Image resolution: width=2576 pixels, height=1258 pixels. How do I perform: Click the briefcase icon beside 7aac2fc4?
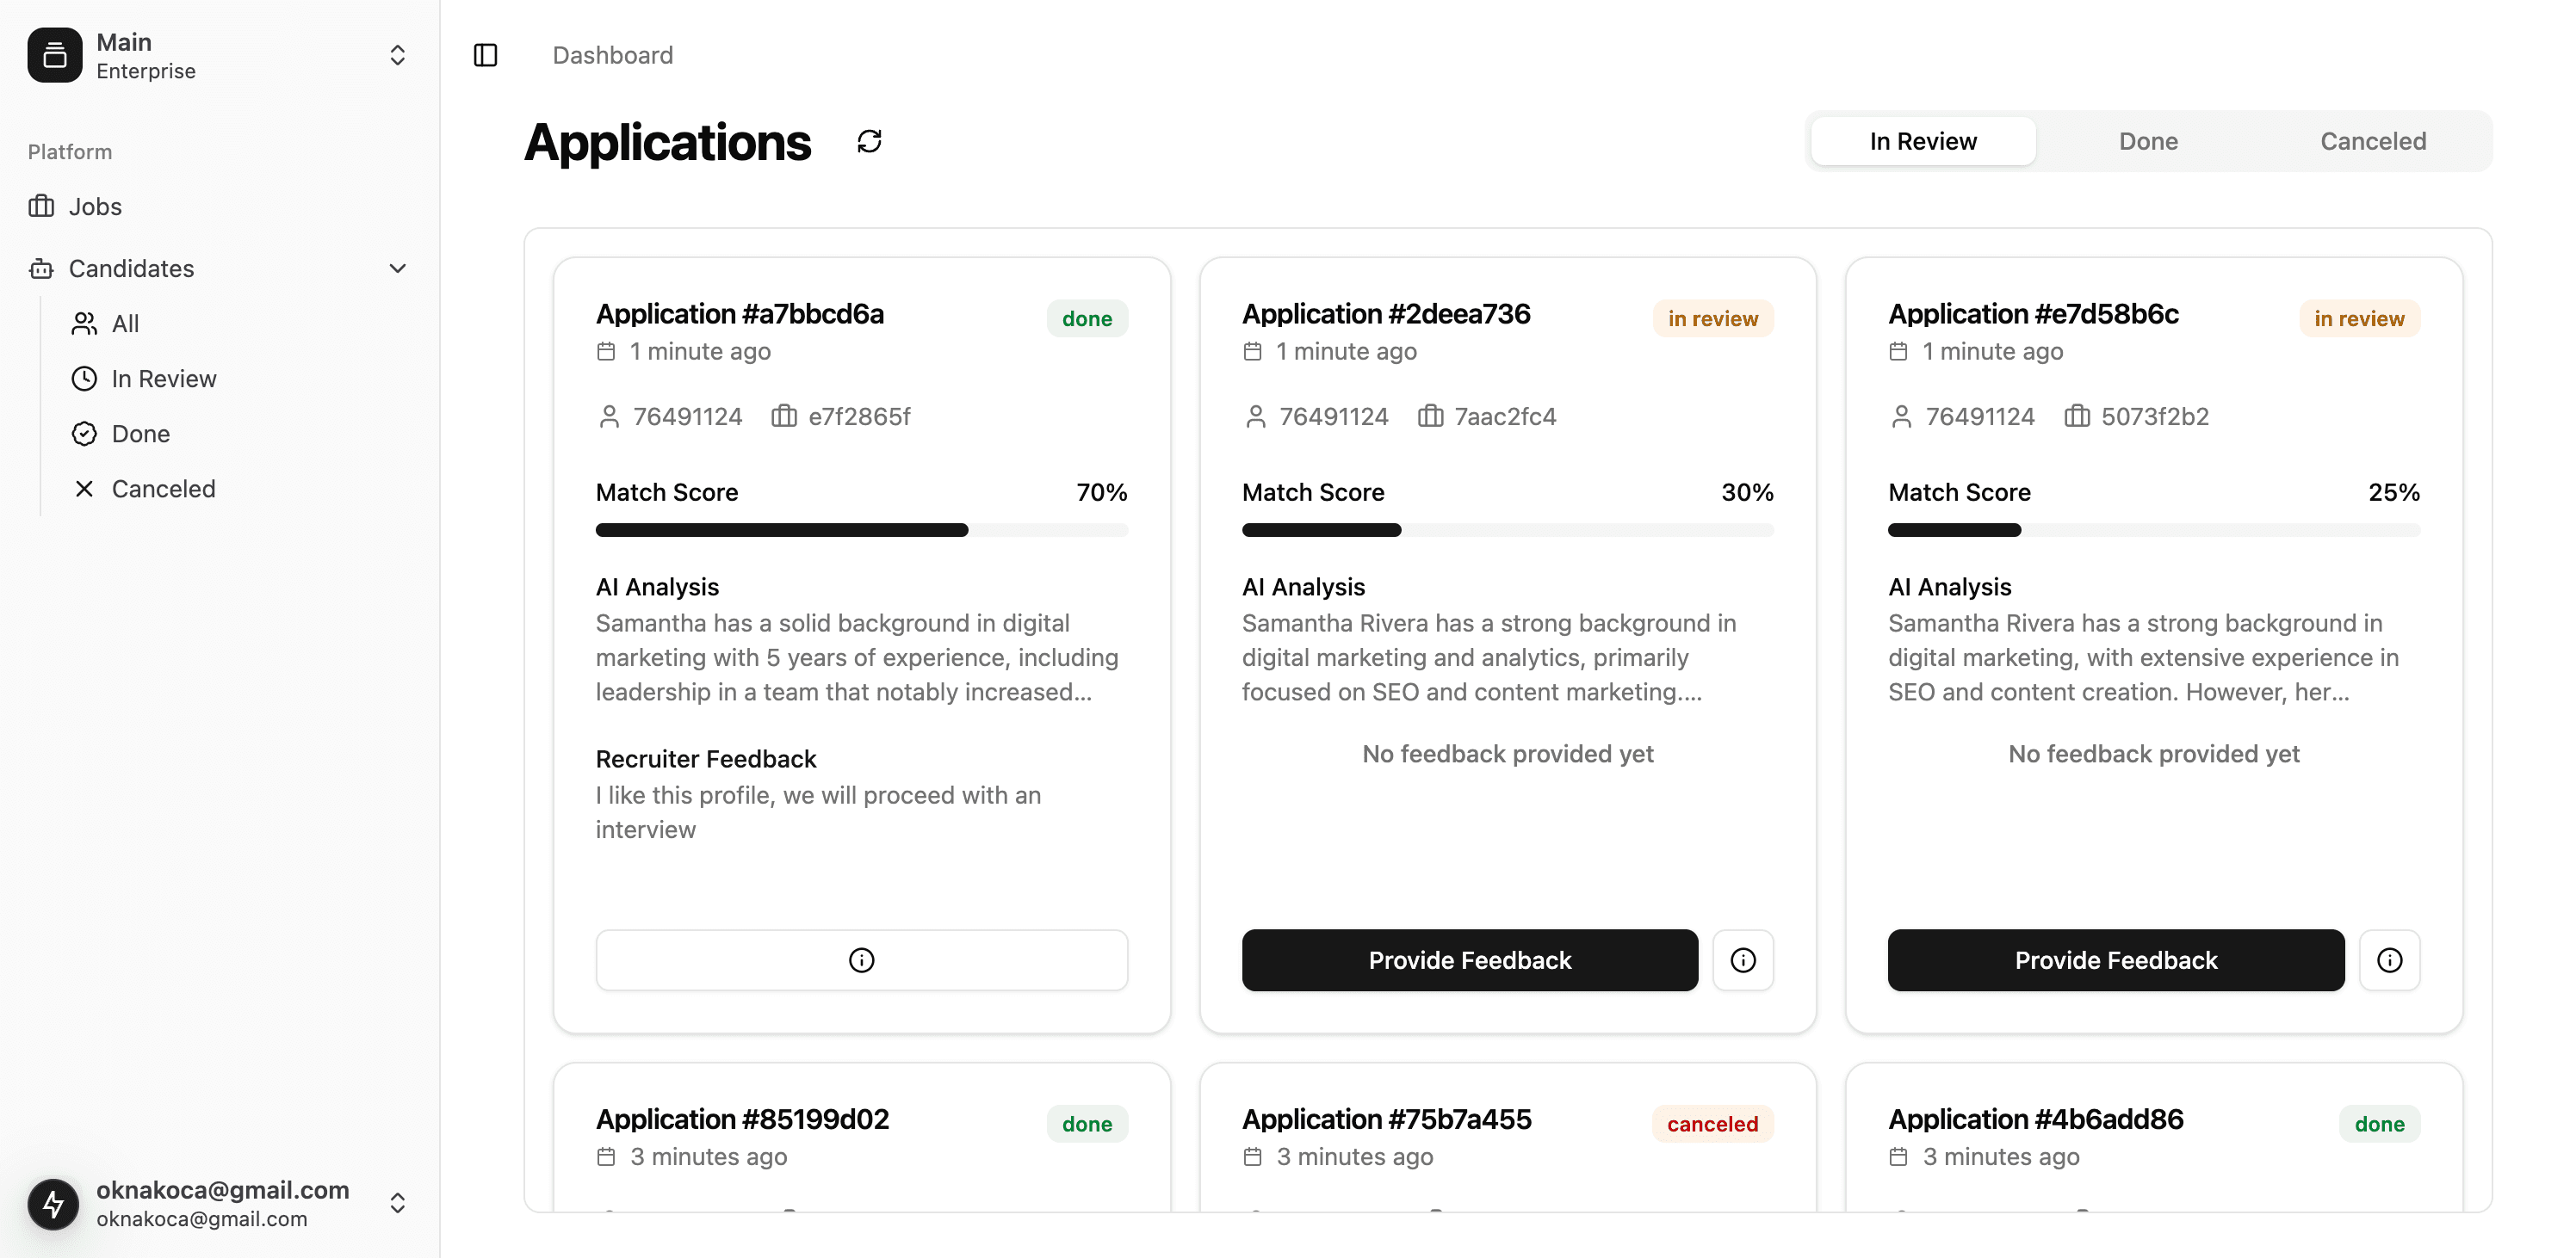[1430, 416]
